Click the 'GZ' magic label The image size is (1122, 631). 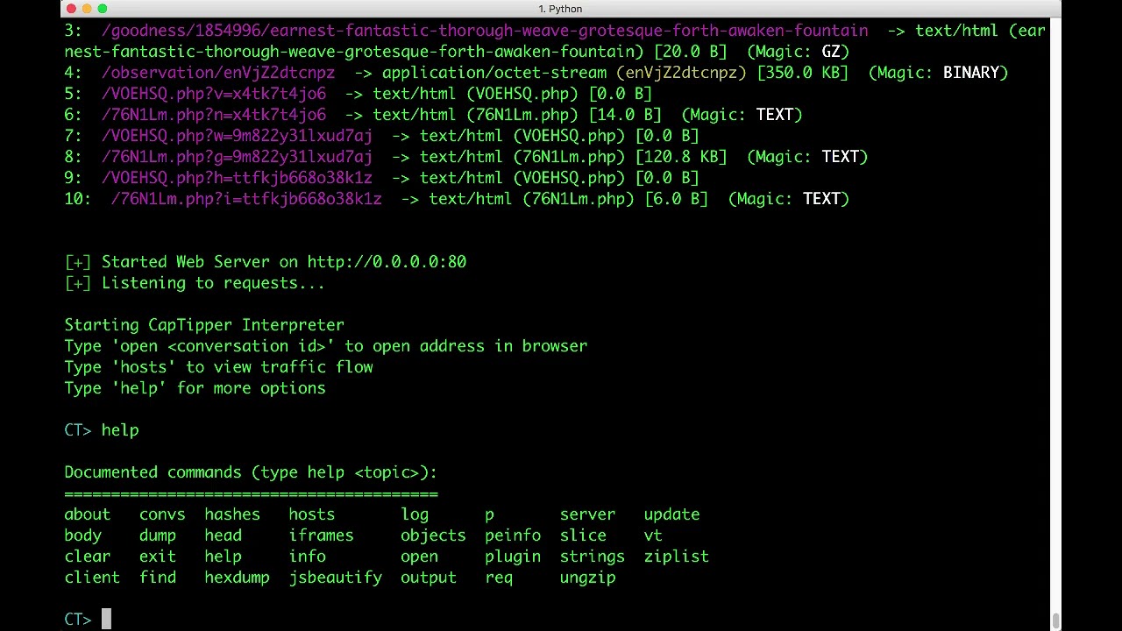point(831,52)
